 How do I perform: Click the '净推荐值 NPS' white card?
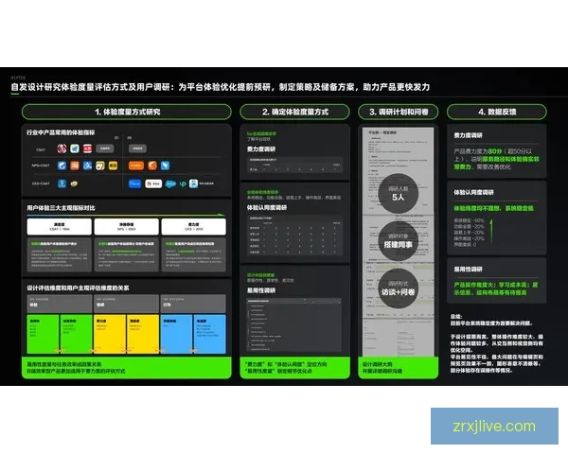tap(125, 227)
